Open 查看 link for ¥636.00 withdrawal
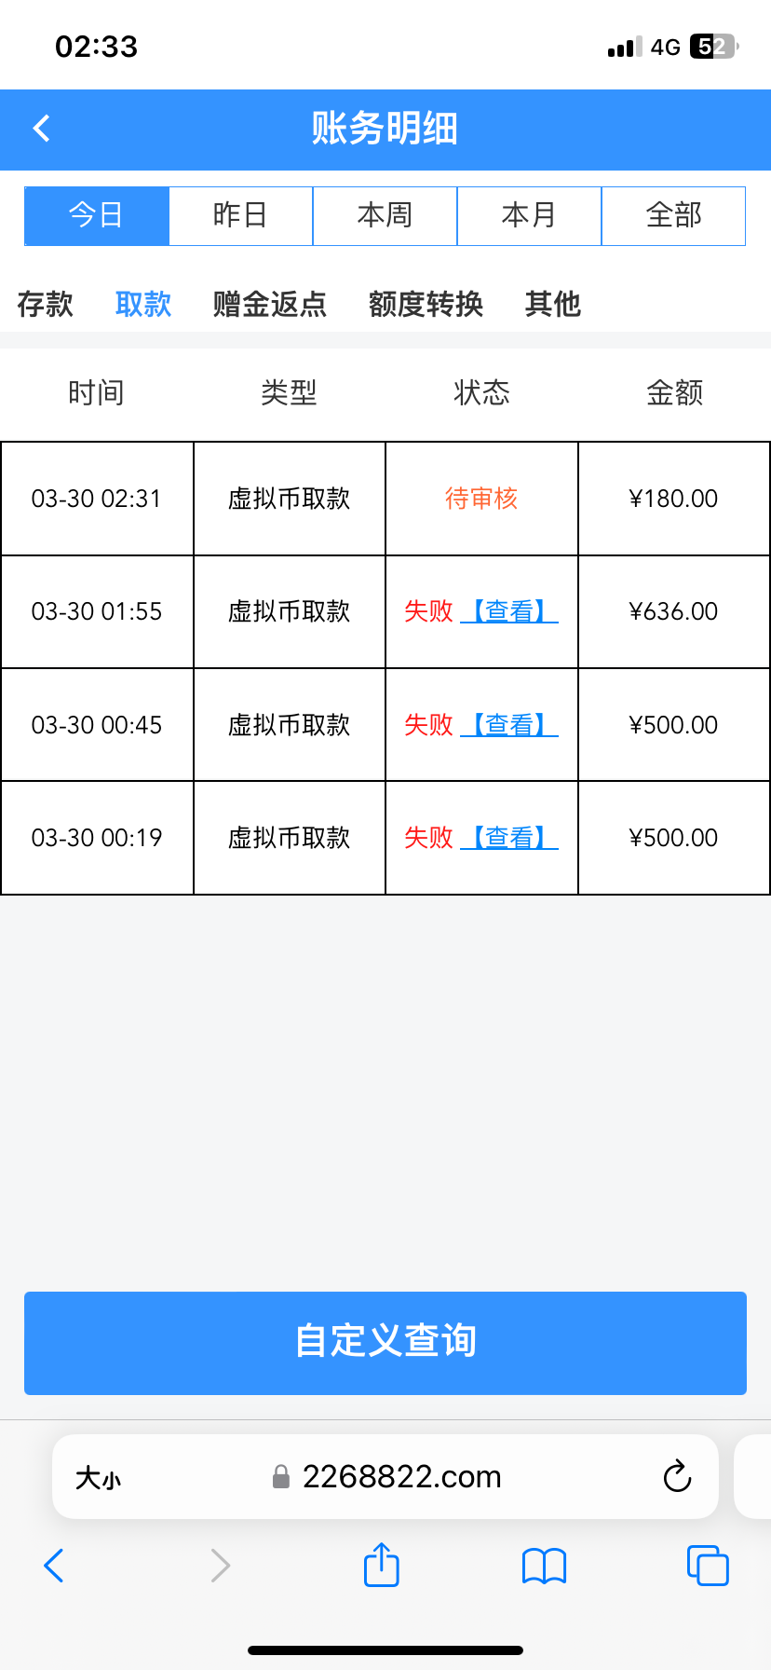771x1670 pixels. [509, 611]
